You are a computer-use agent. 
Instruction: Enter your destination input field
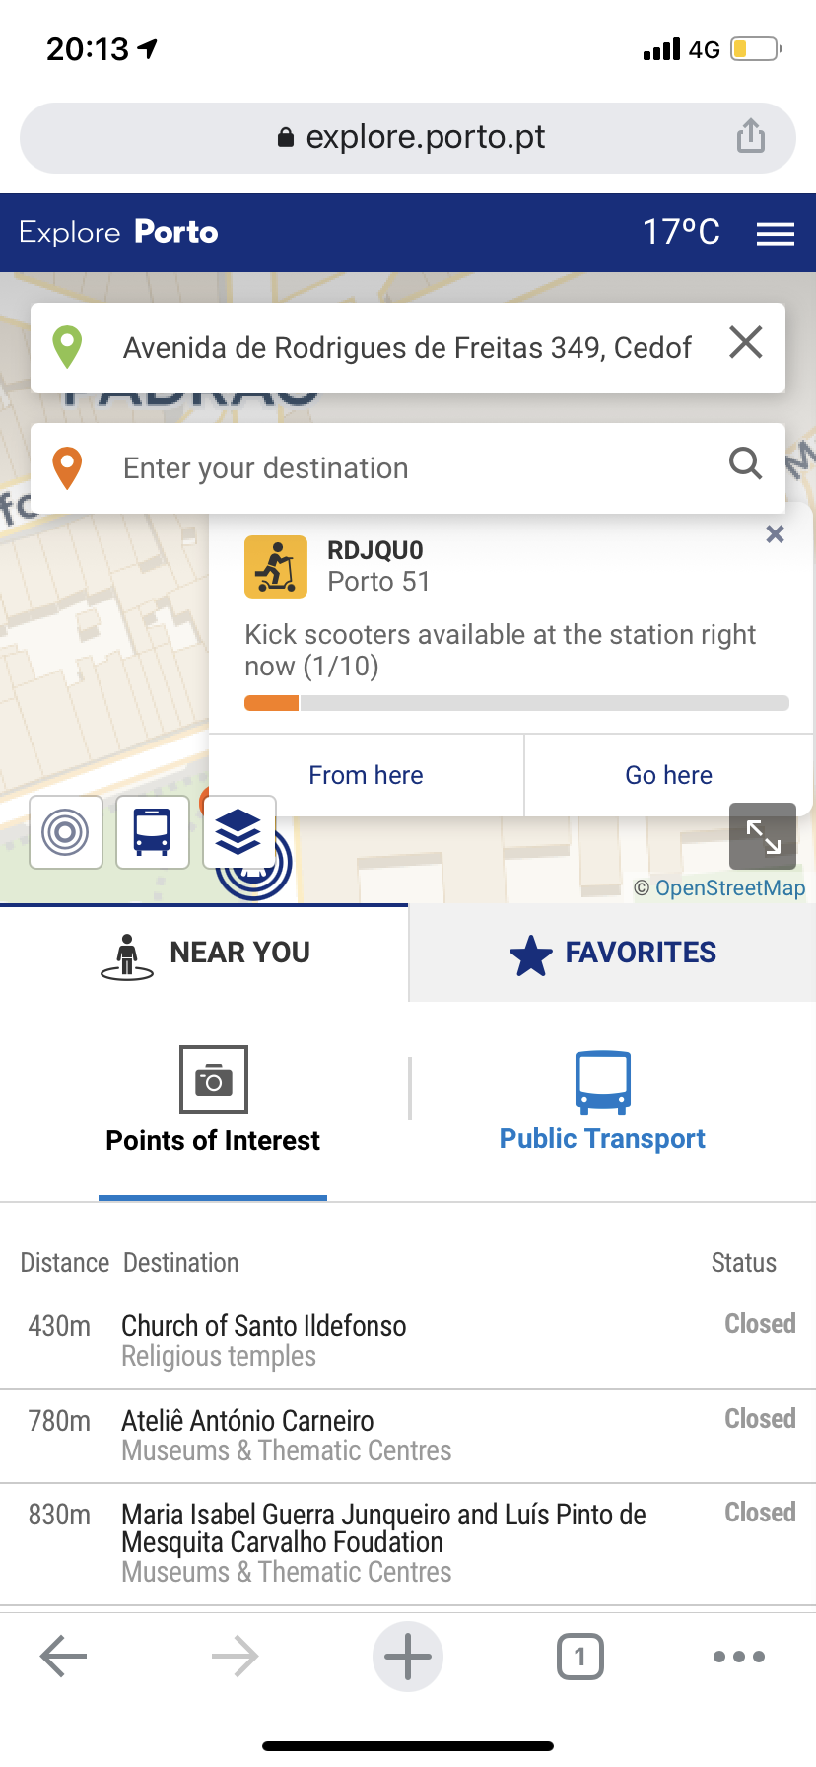[x=414, y=468]
